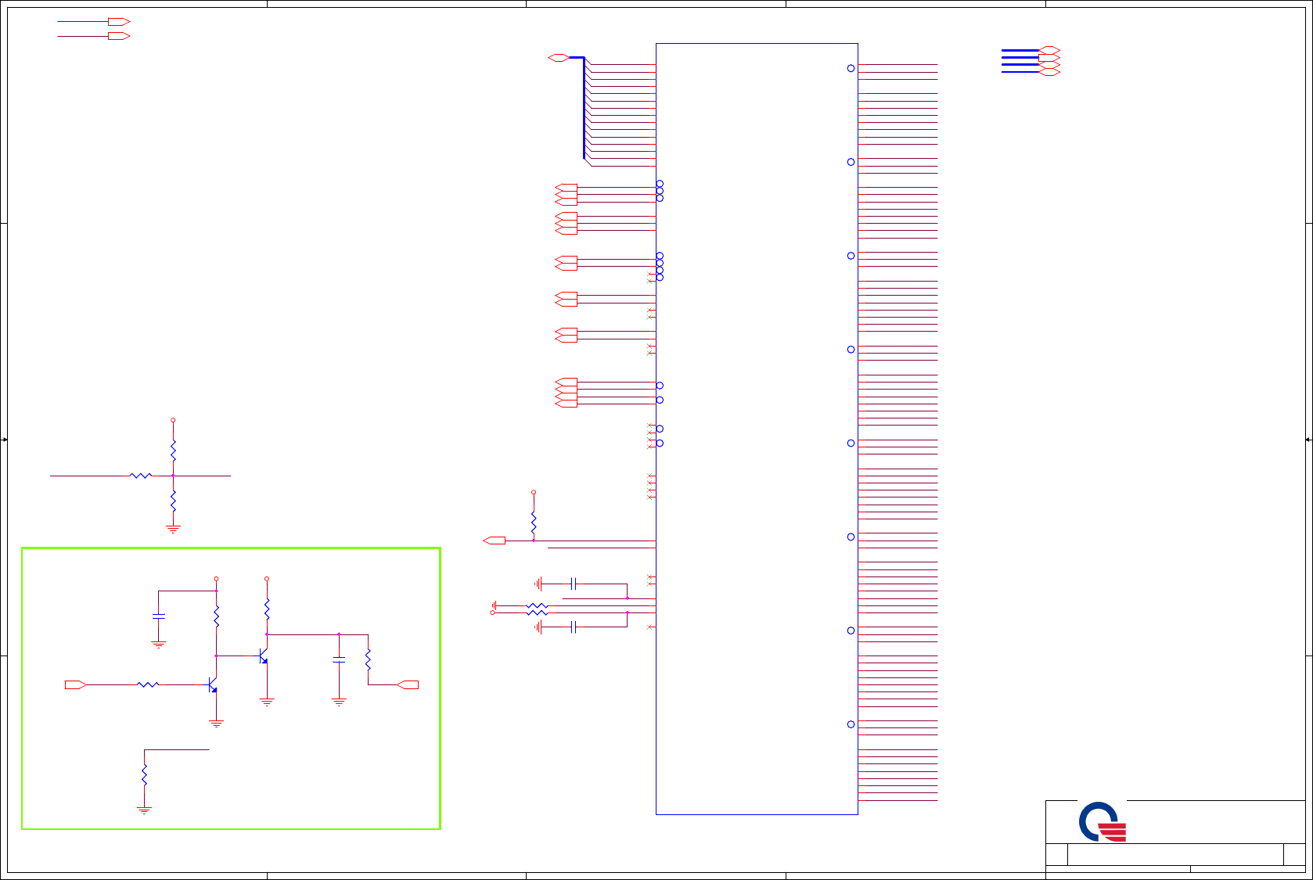Image resolution: width=1313 pixels, height=880 pixels.
Task: Select the divider's upper pull-up resistor
Action: [173, 450]
